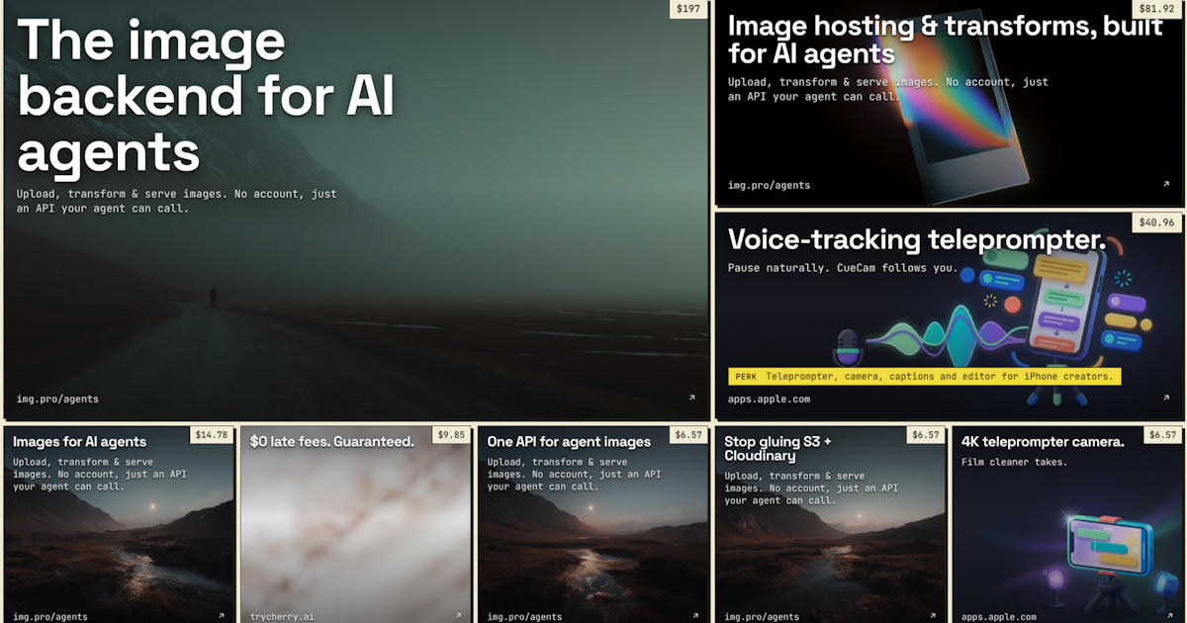The image size is (1187, 623).
Task: Click $6.57 tag on "4K teleprompter camera" card
Action: tap(1163, 434)
